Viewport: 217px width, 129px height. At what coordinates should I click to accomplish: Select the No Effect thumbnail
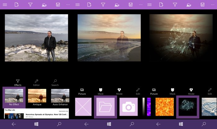coord(14,98)
